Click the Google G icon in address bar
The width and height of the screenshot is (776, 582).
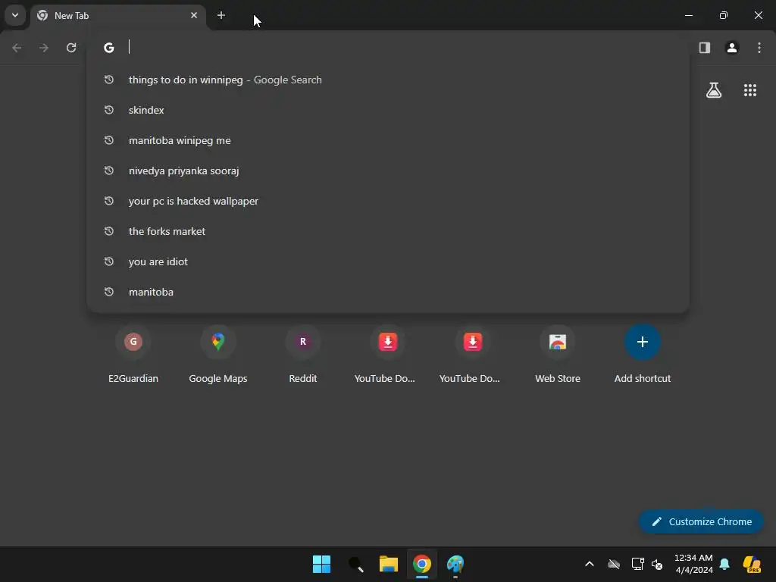[109, 48]
